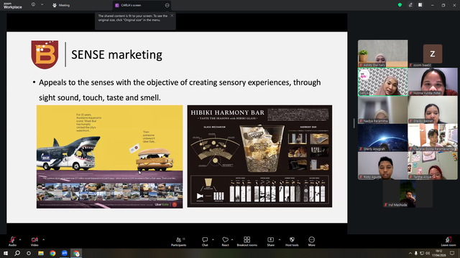Open green encryption shield icon
460x258 pixels.
pyautogui.click(x=400, y=5)
